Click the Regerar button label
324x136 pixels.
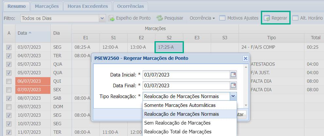(279, 18)
